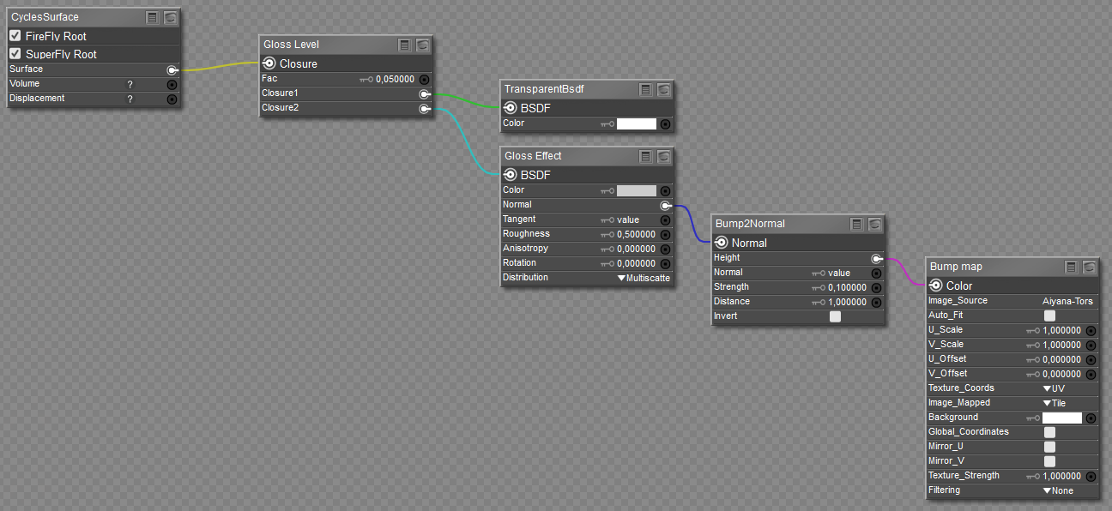The height and width of the screenshot is (511, 1112).
Task: Select the Bump2Normal node title
Action: [750, 224]
